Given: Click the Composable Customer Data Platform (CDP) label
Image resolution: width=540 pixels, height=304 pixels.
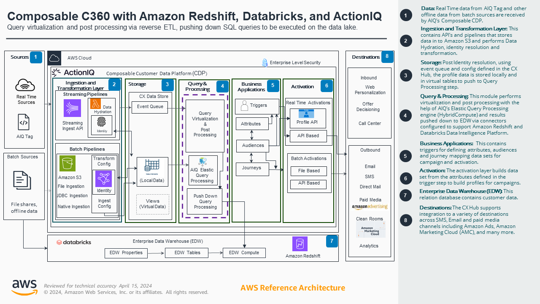Looking at the screenshot, I should (157, 73).
